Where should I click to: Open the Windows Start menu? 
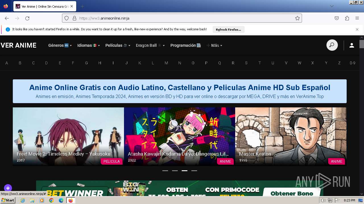(x=8, y=200)
